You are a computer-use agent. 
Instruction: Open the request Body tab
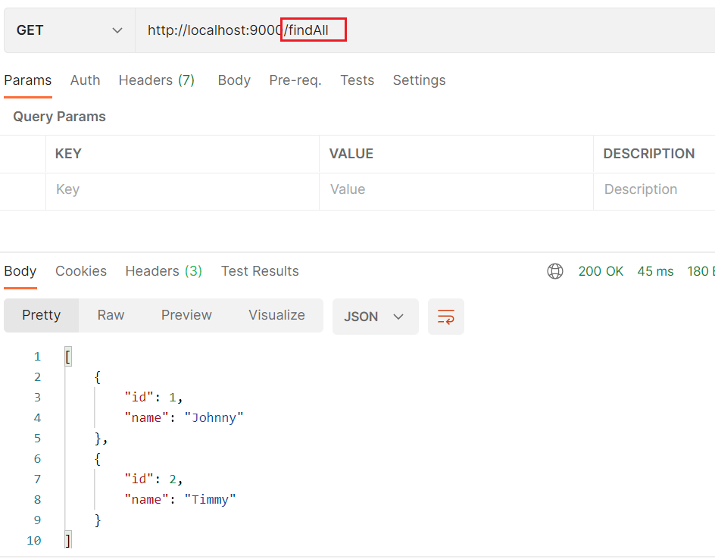tap(234, 80)
